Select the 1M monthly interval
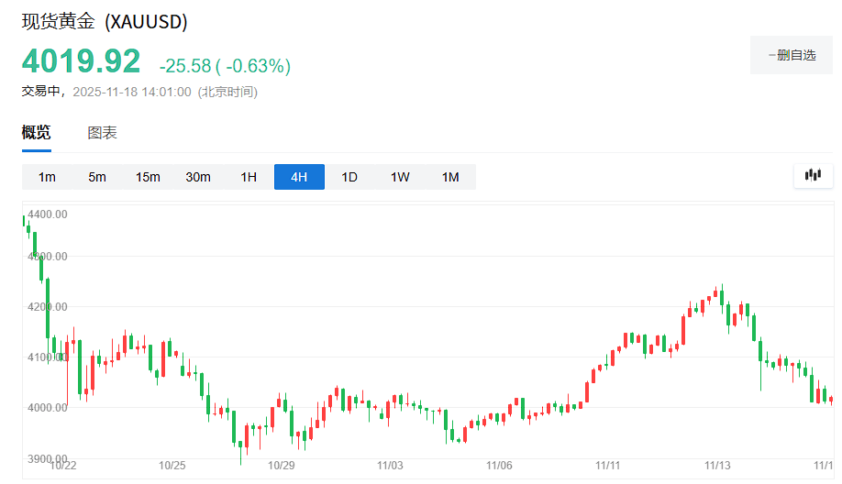This screenshot has width=842, height=484. [x=450, y=177]
